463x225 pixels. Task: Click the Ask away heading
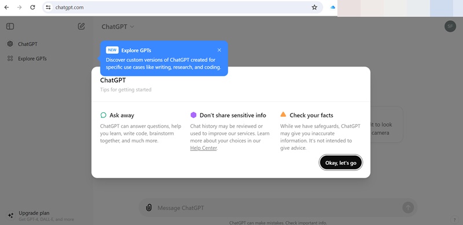pos(122,115)
